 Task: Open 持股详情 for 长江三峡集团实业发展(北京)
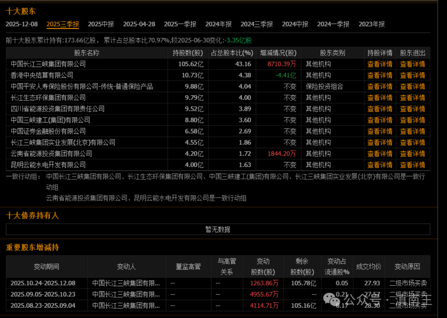380,142
